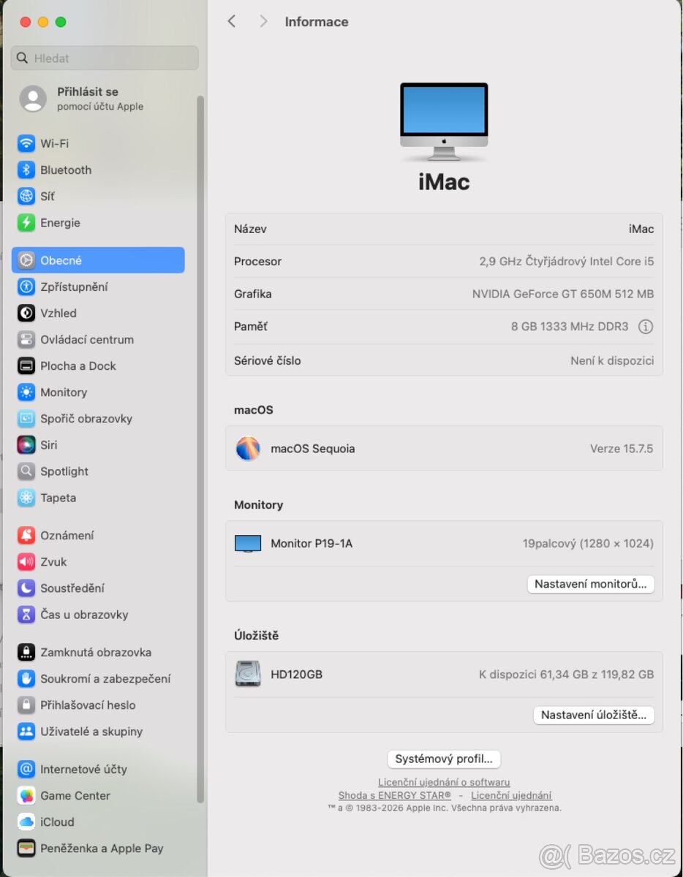The height and width of the screenshot is (877, 683).
Task: Click the Systémový profil button
Action: (443, 759)
